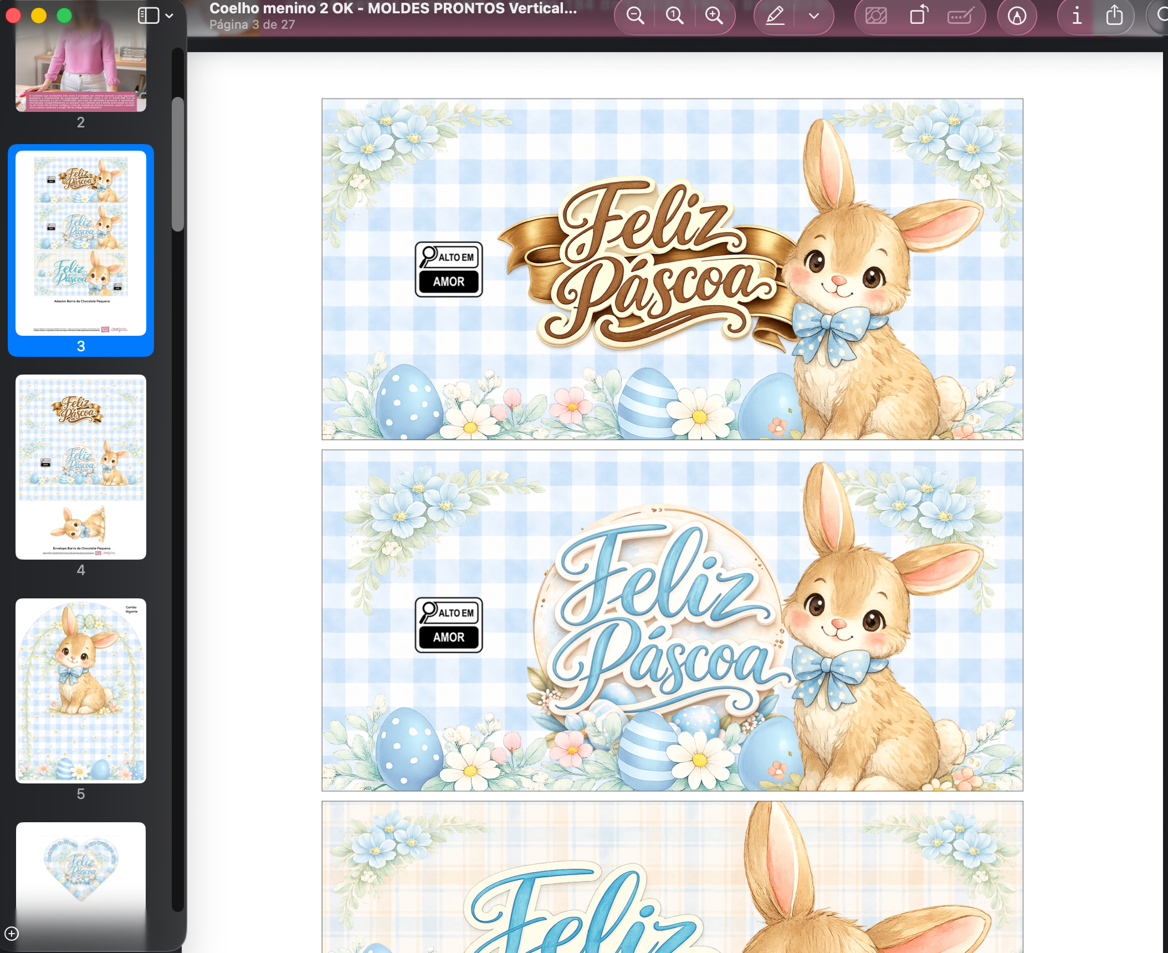1168x953 pixels.
Task: Click the zoom in magnifier icon
Action: coord(714,16)
